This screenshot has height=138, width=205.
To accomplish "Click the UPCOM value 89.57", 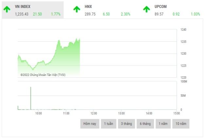I will pos(159,14).
